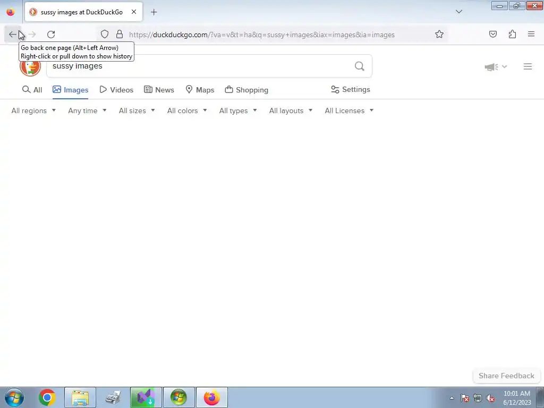Viewport: 544px width, 408px height.
Task: Submit search with magnifier icon
Action: click(x=360, y=66)
